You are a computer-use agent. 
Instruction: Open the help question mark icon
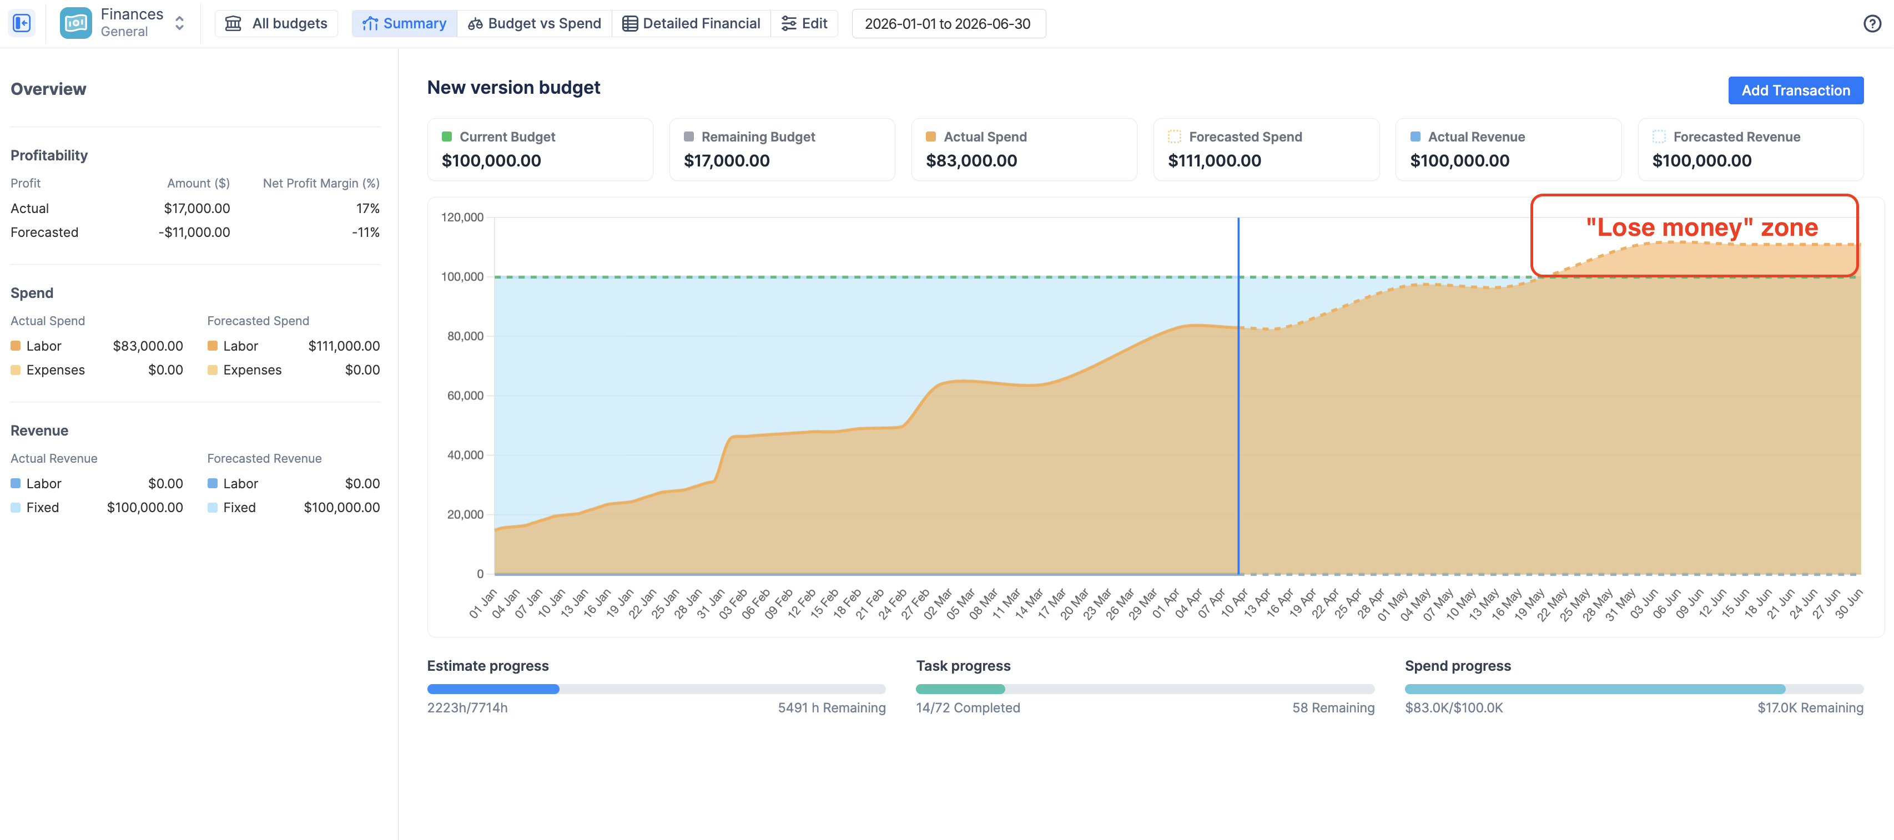pos(1872,23)
